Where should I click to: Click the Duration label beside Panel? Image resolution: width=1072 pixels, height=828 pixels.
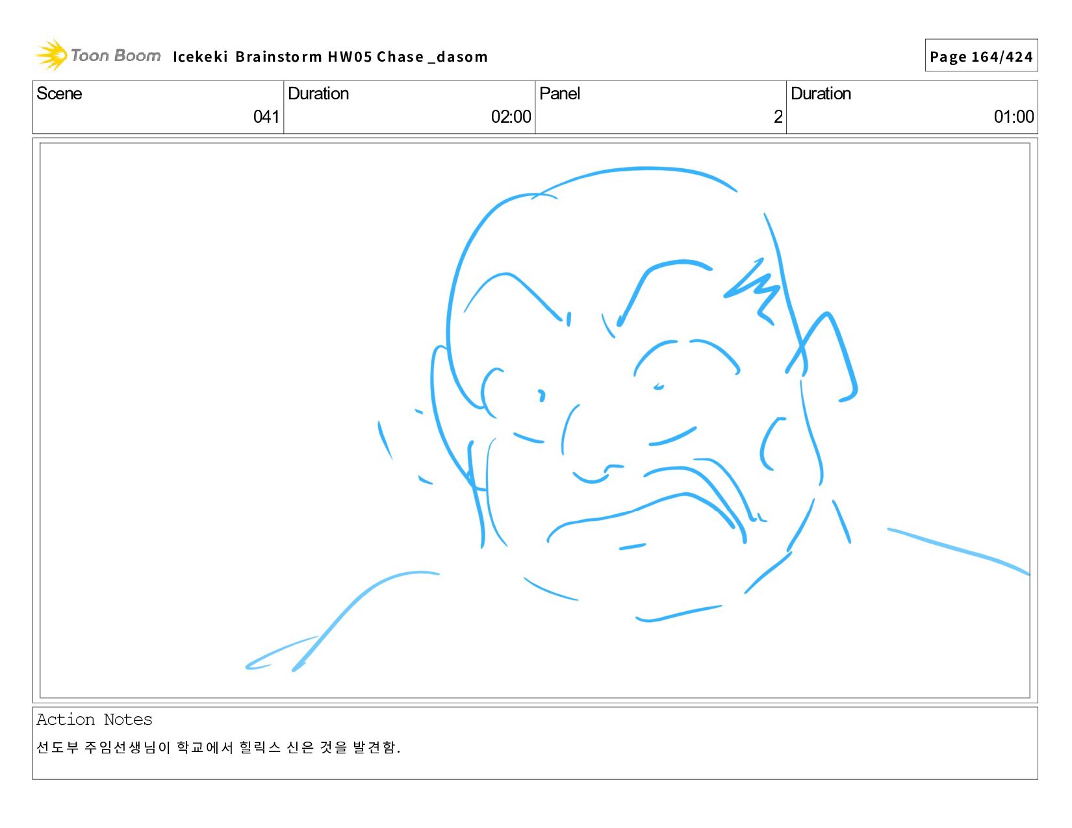(x=821, y=94)
